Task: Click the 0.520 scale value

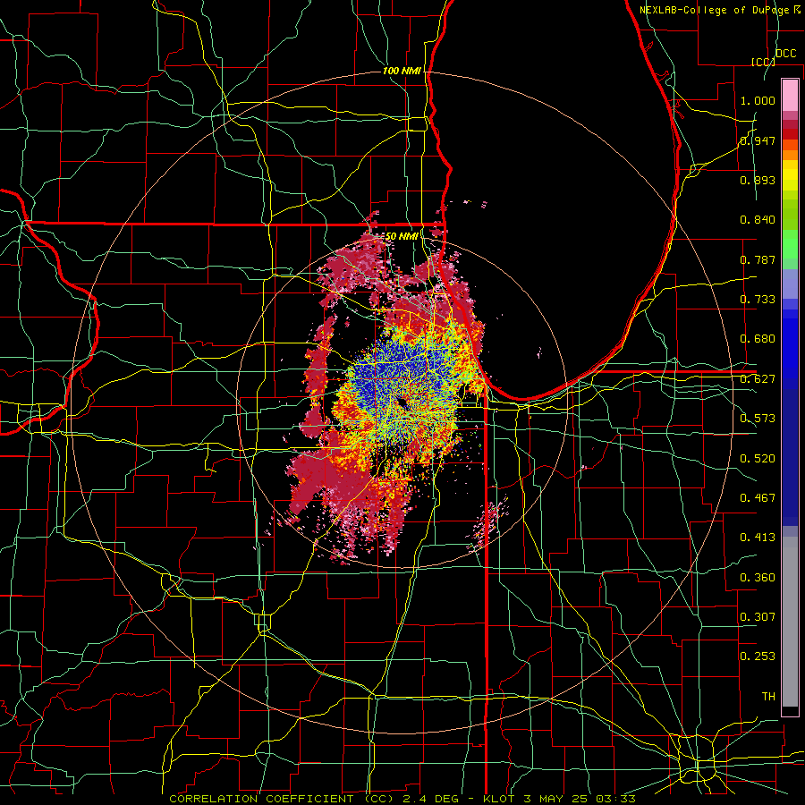Action: (758, 459)
